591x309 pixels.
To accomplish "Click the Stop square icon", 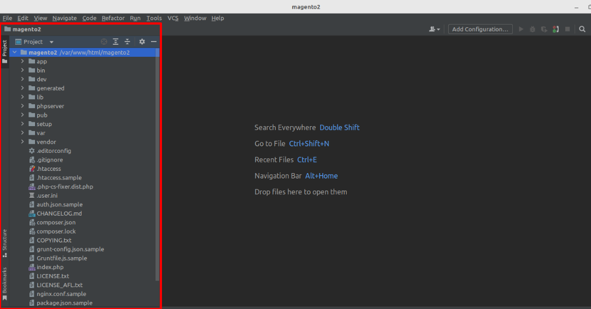I will coord(567,29).
